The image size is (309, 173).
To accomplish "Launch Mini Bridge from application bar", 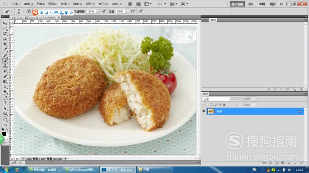I will coord(138,4).
